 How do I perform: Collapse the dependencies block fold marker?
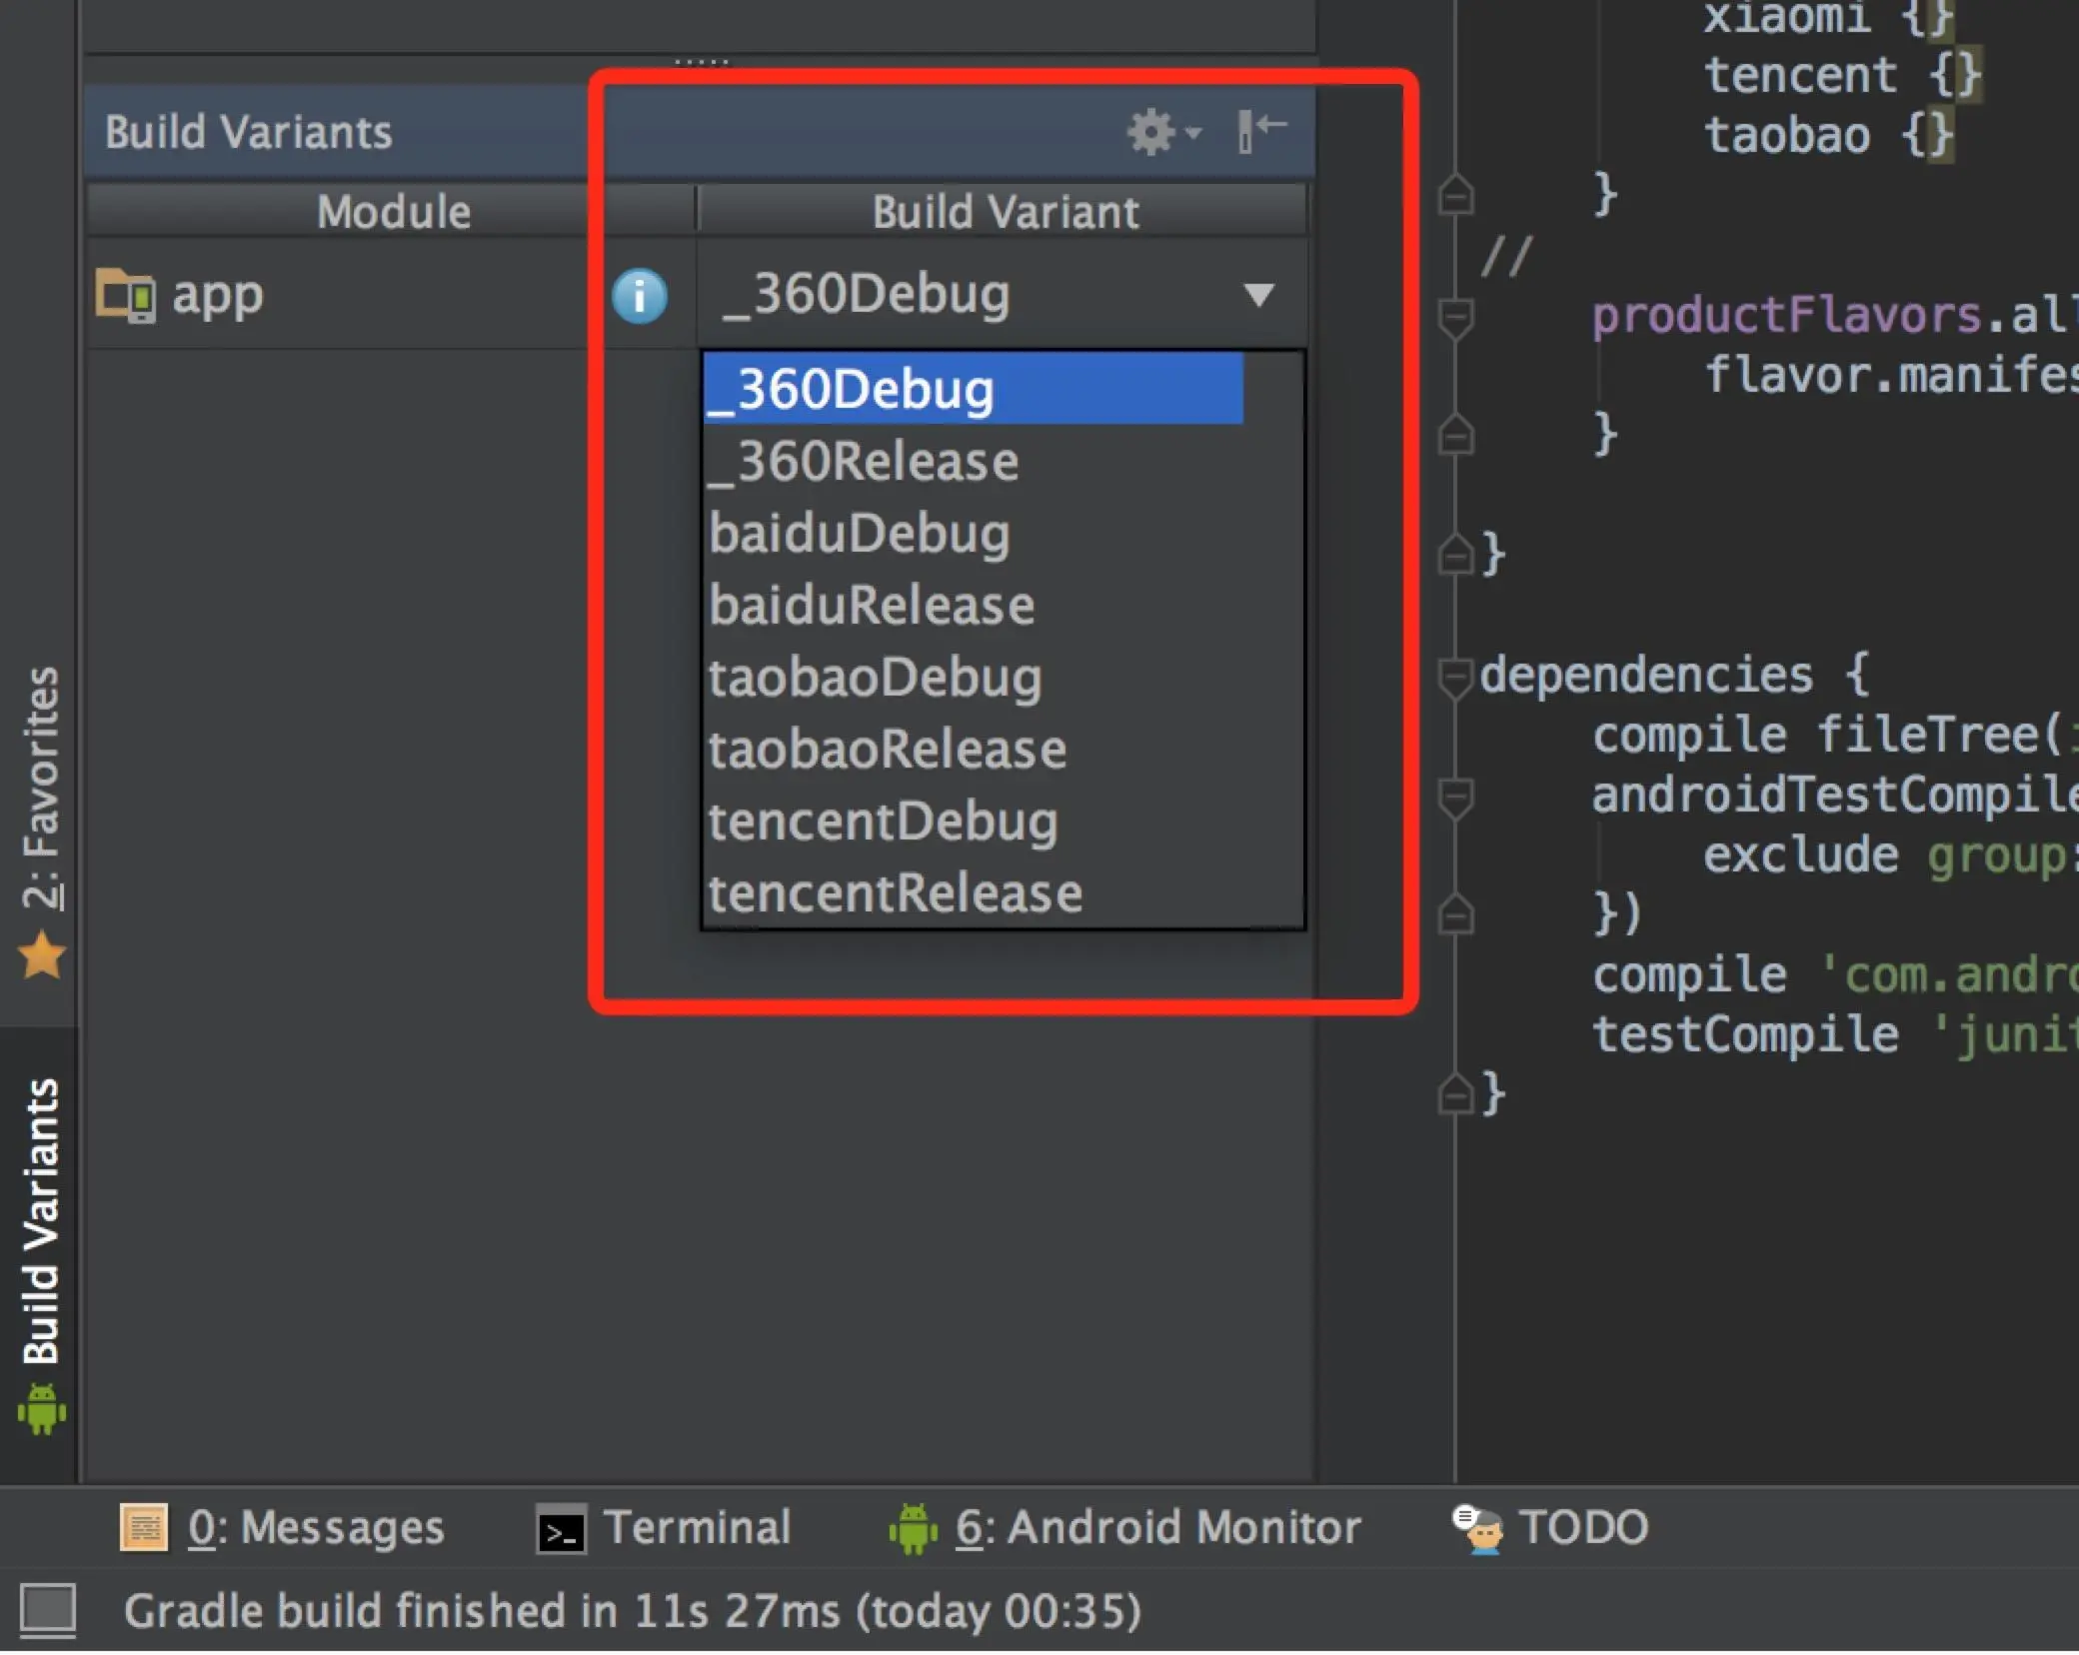tap(1454, 677)
